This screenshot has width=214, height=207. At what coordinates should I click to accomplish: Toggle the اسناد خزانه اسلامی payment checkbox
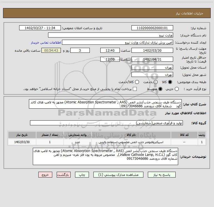[x=135, y=89]
